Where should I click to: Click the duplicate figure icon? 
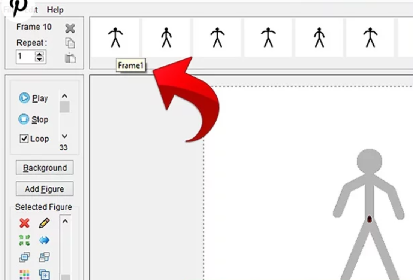click(44, 274)
